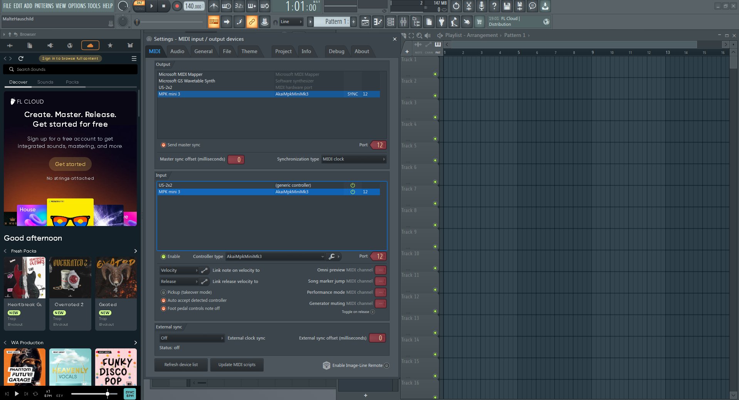This screenshot has width=739, height=400.
Task: Open the mixer view icon
Action: (x=403, y=22)
